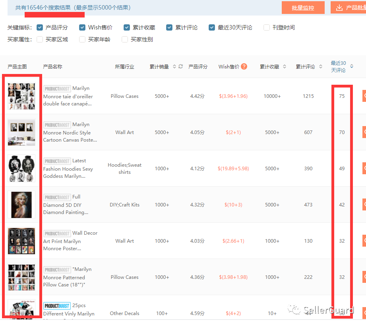Uncheck the 产品评分 checkbox
The image size is (366, 325).
point(40,27)
